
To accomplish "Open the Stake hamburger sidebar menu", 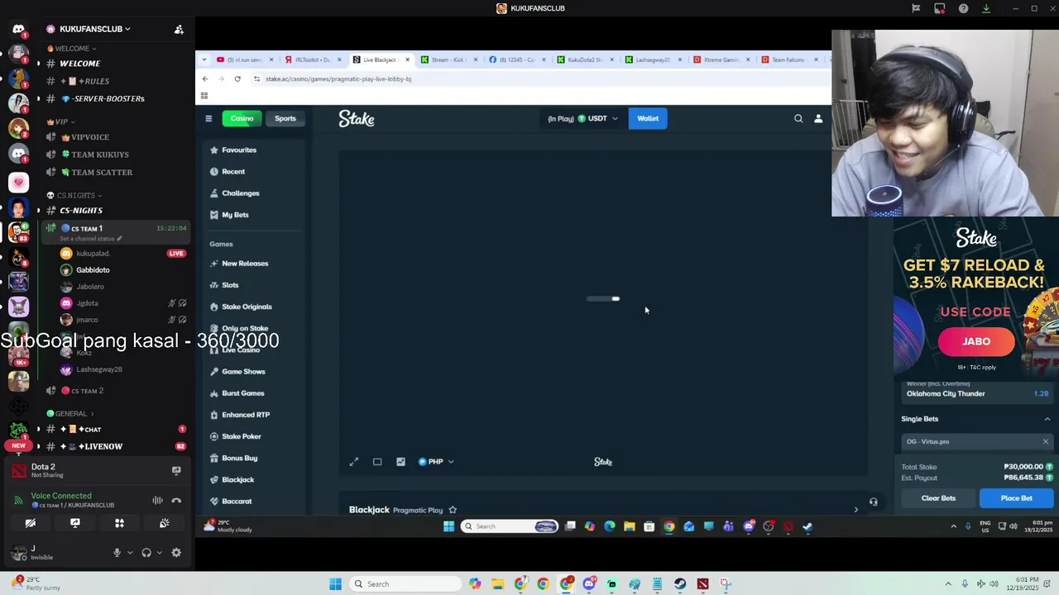I will pyautogui.click(x=208, y=118).
